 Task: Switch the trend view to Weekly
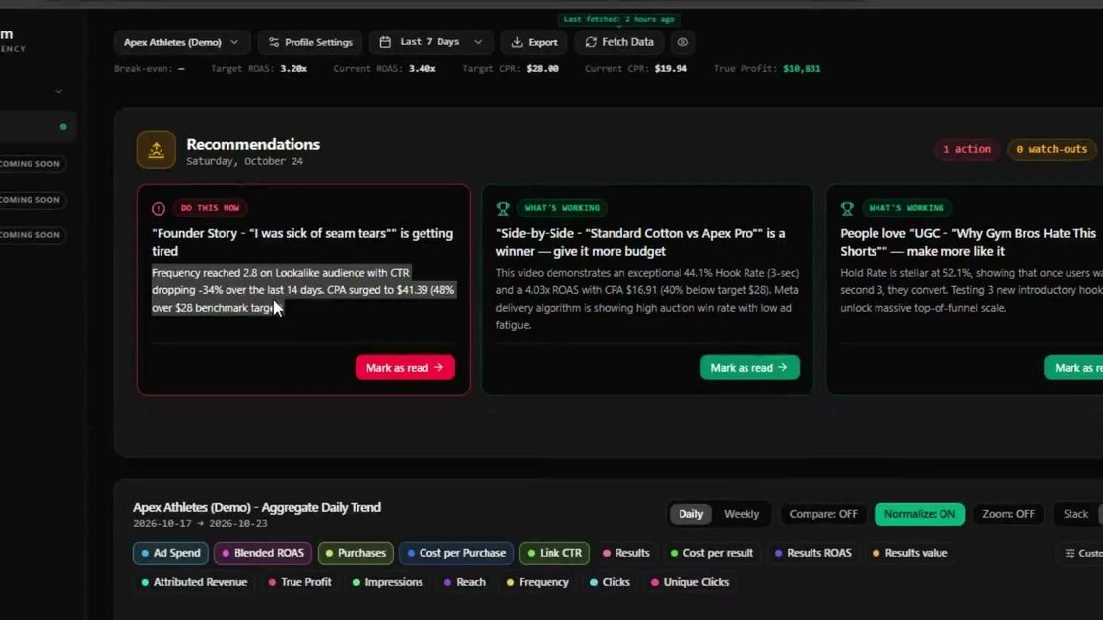point(742,514)
